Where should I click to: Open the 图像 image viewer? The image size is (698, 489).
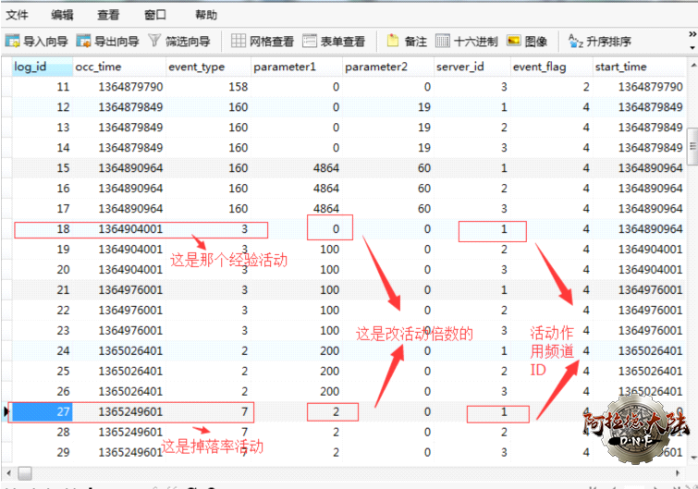point(528,42)
